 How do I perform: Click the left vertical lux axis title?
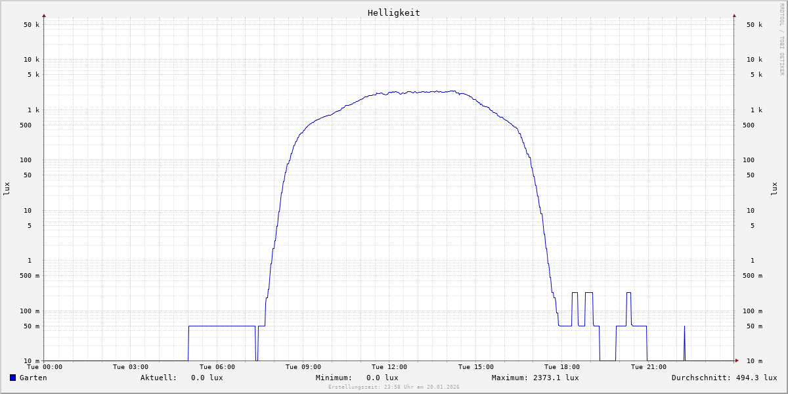7,188
